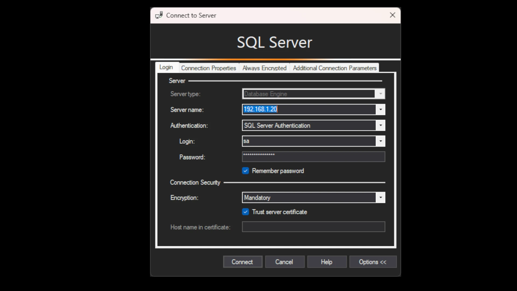Open the Server name dropdown arrow
The image size is (517, 291).
point(380,109)
